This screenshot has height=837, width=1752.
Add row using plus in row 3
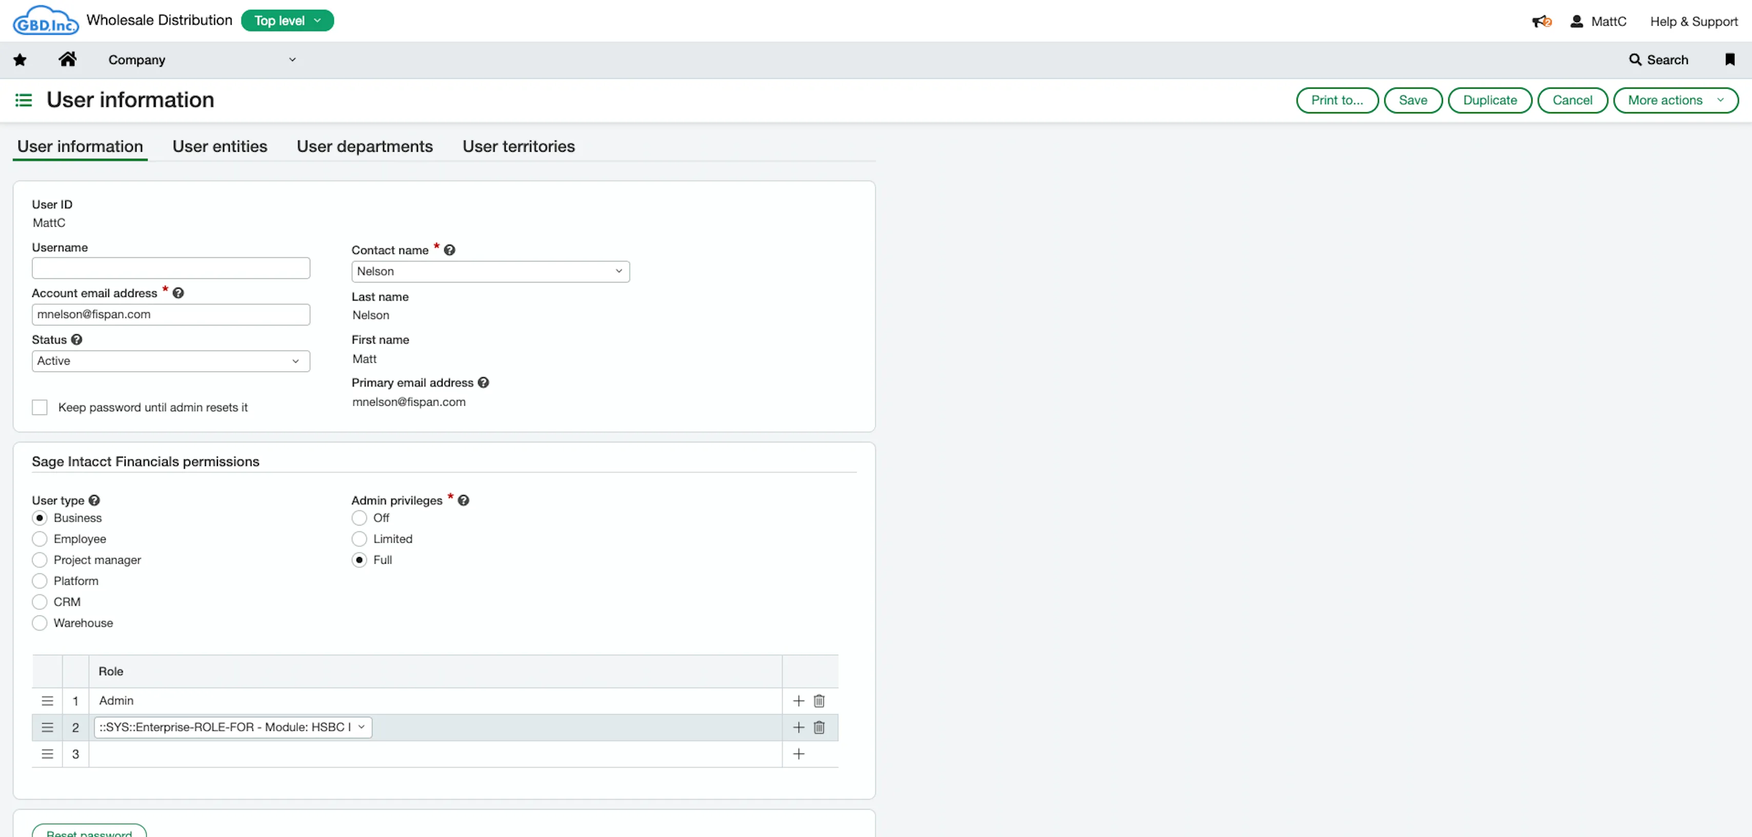[x=799, y=754]
